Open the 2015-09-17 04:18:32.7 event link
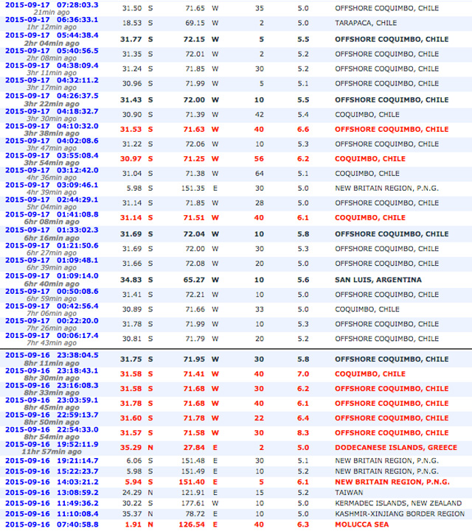 point(52,111)
